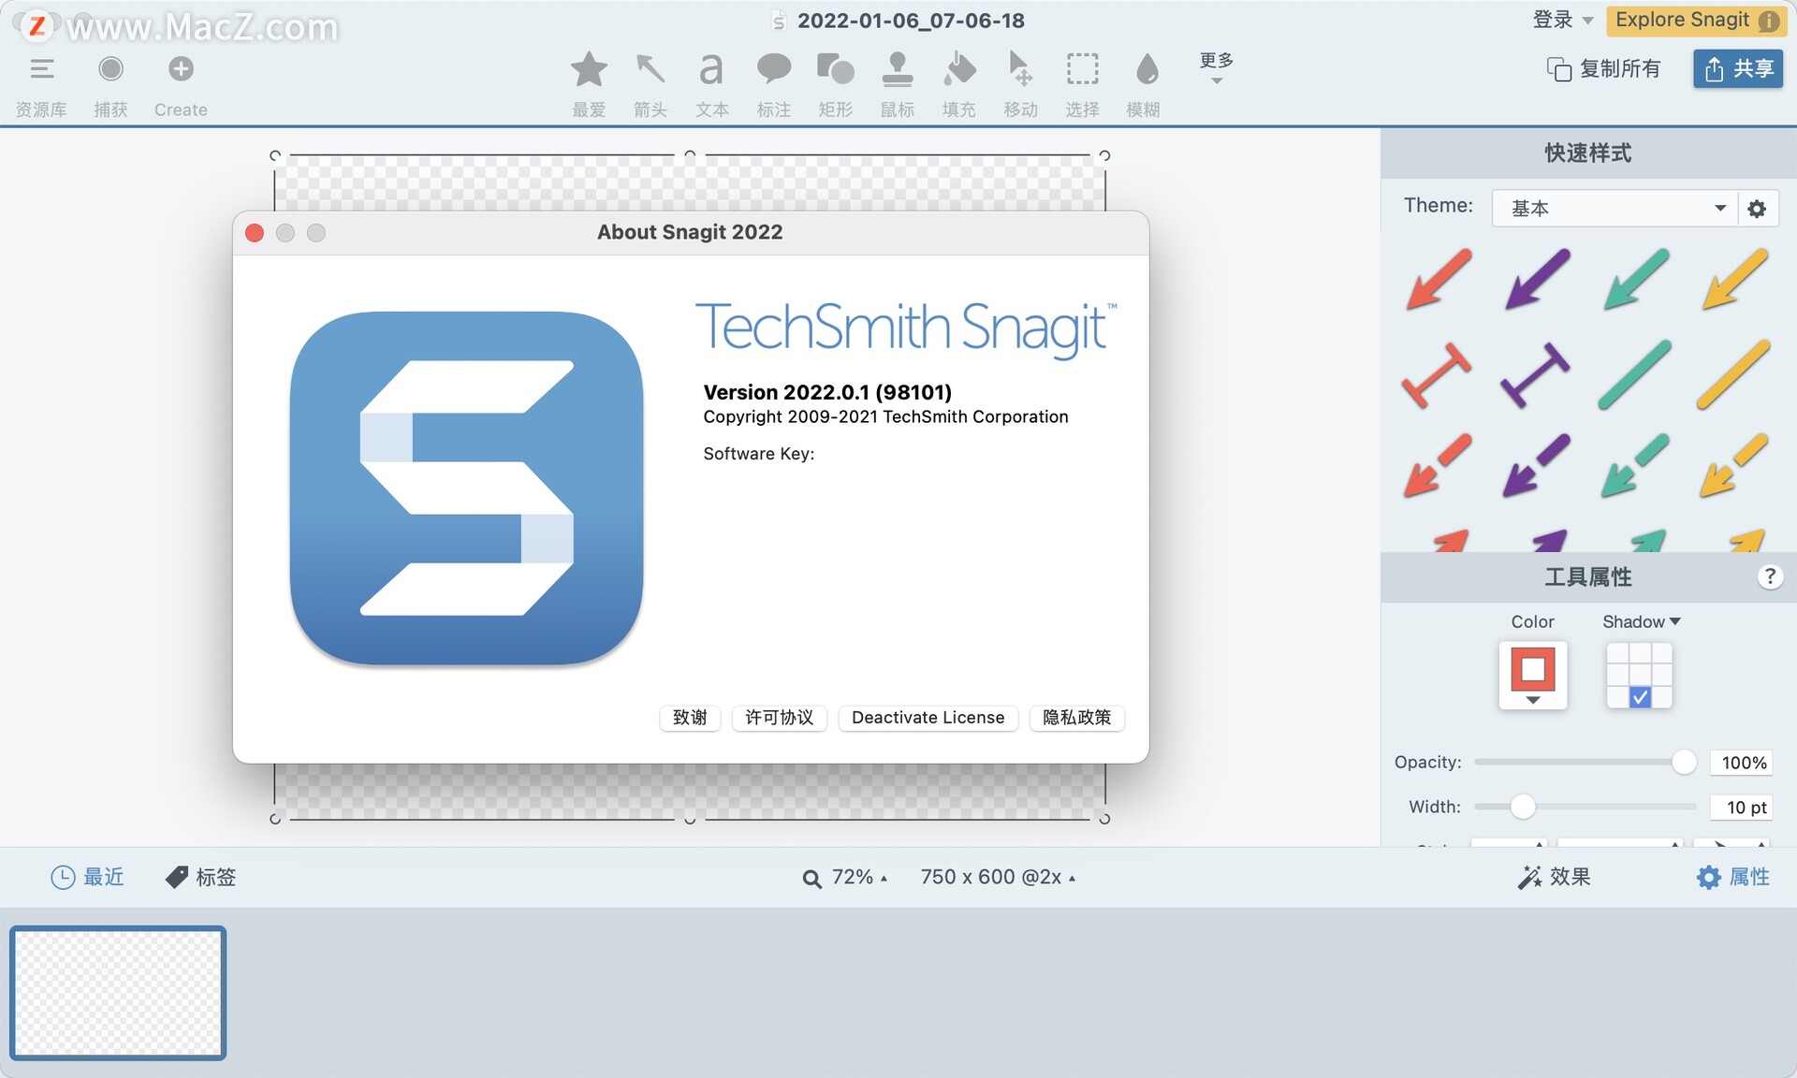
Task: Open the theme settings gear
Action: 1757,208
